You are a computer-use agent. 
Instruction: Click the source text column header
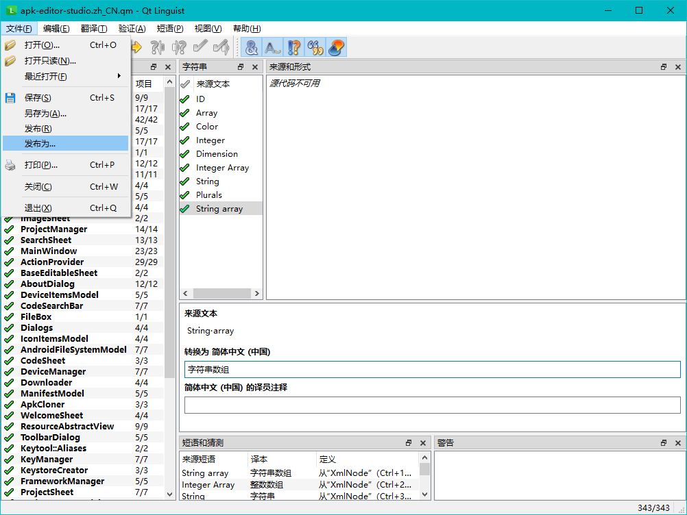(213, 84)
